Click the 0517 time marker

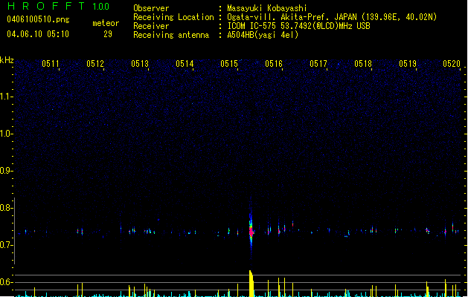(318, 64)
